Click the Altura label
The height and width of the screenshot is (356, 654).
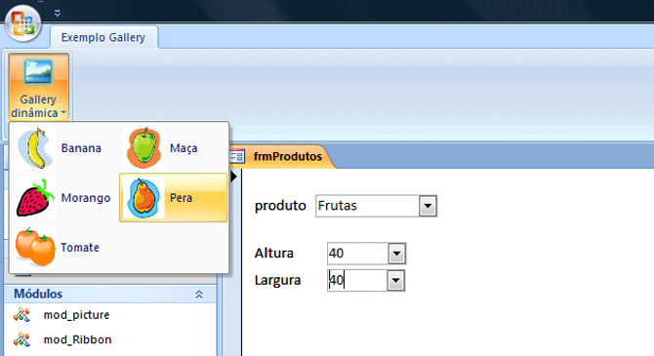[x=274, y=253]
